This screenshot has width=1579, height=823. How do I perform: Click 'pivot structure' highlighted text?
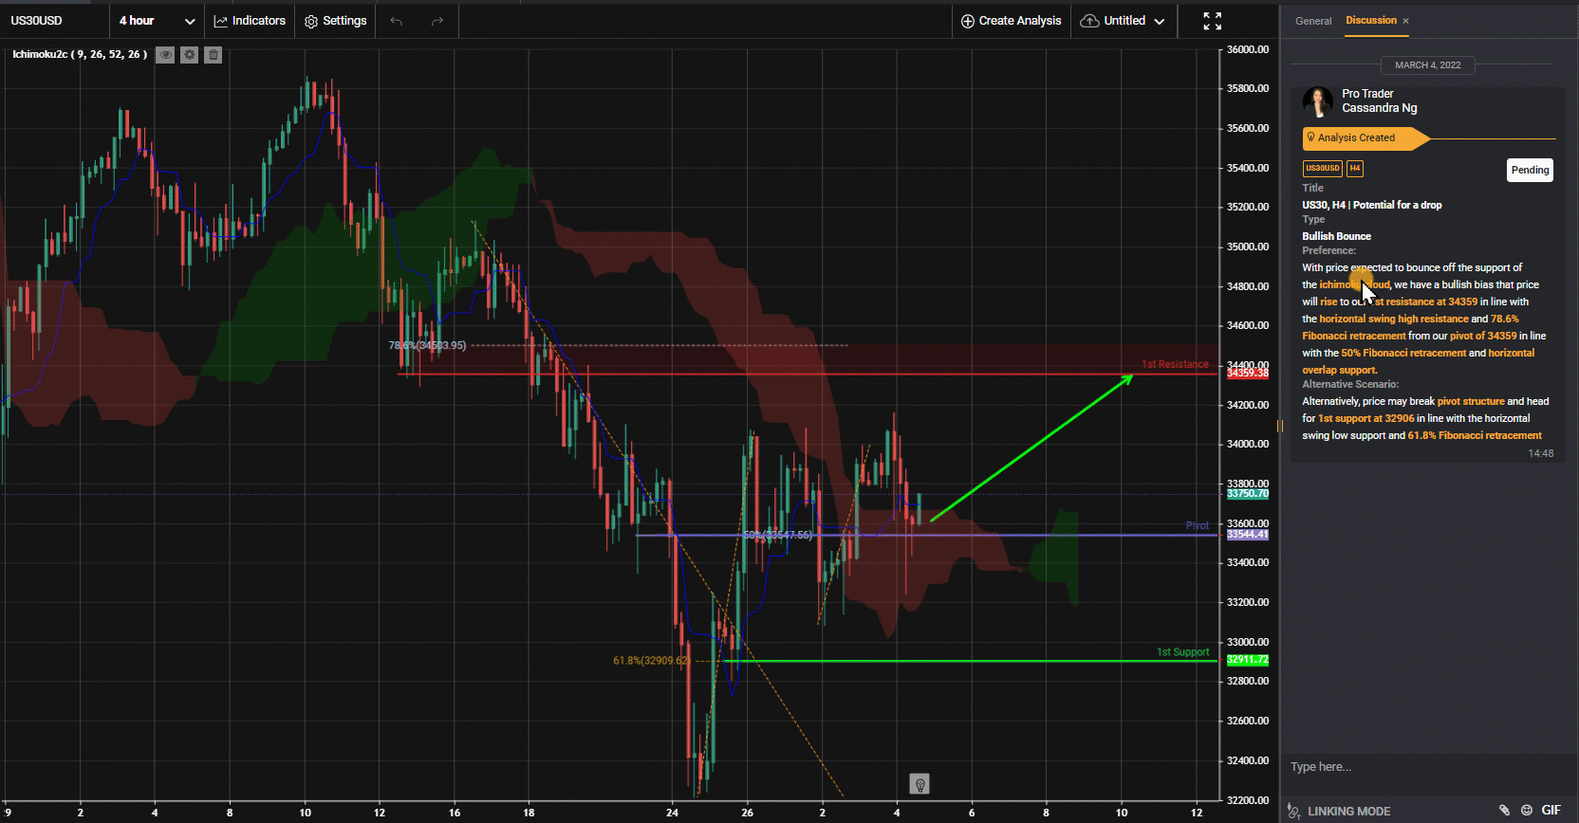(x=1471, y=401)
